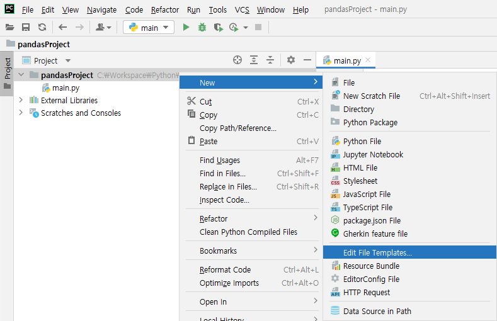The width and height of the screenshot is (497, 321).
Task: Open the File menu
Action: 28,10
